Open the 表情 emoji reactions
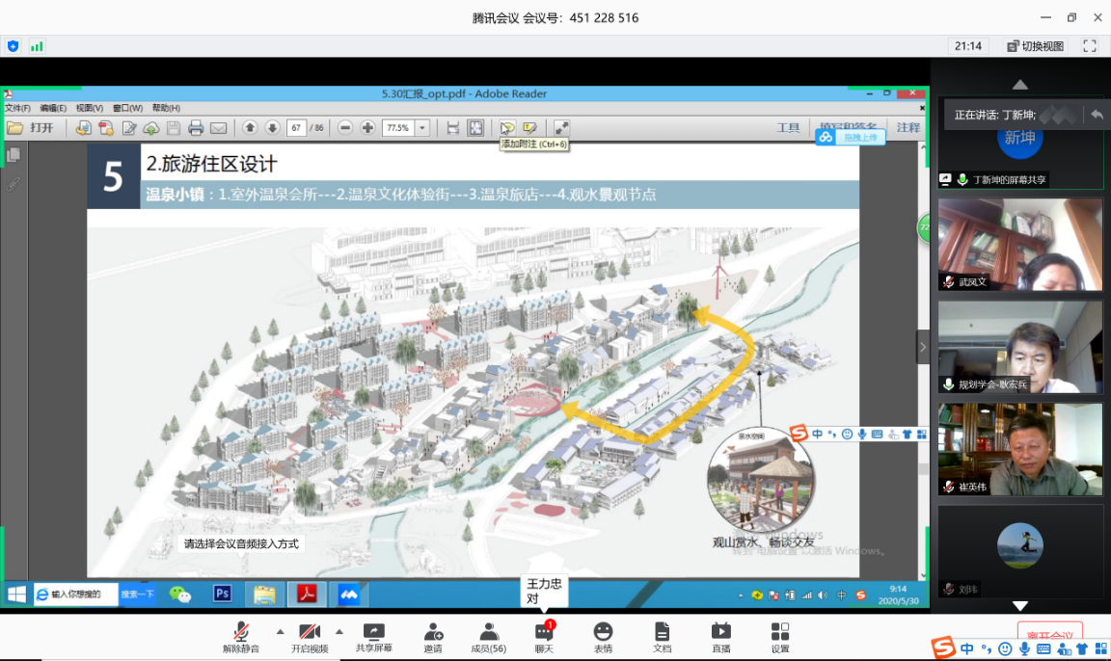The image size is (1111, 661). (x=603, y=632)
